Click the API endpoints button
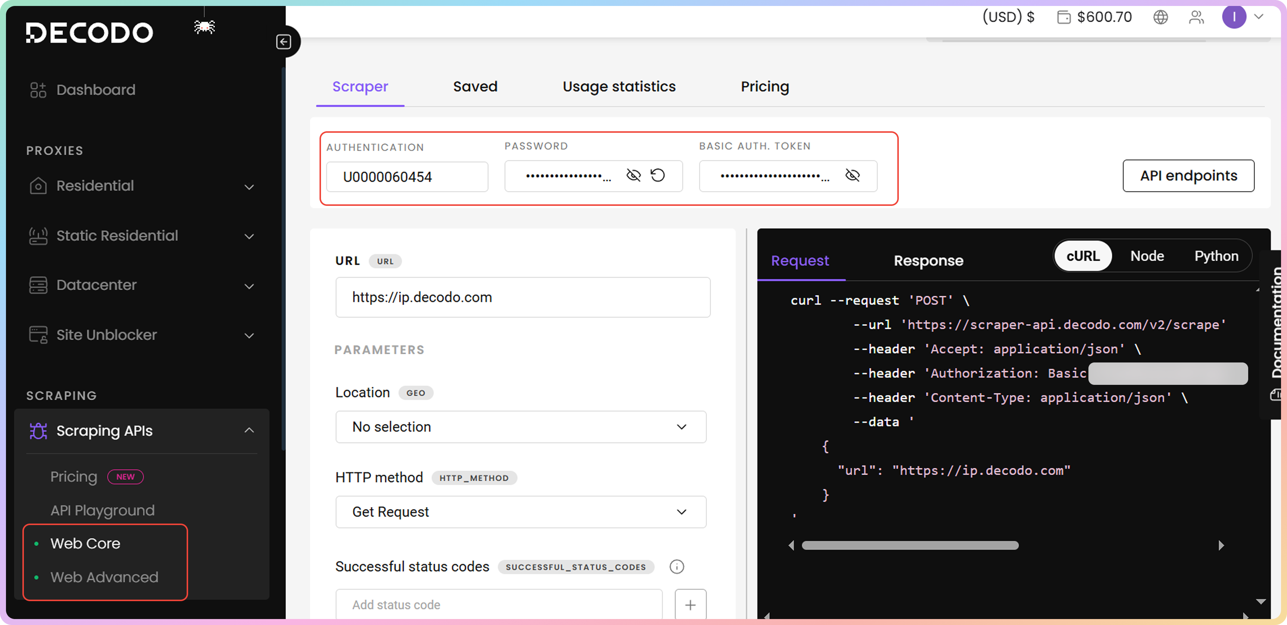Image resolution: width=1287 pixels, height=625 pixels. (x=1188, y=176)
